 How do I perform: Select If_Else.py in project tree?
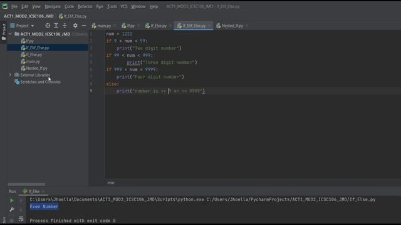[x=31, y=54]
